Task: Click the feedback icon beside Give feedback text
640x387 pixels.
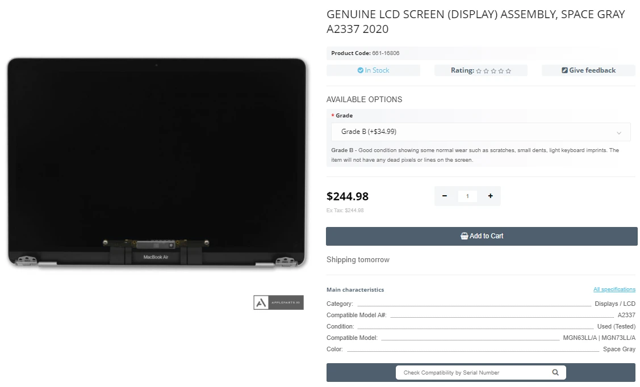Action: point(565,70)
